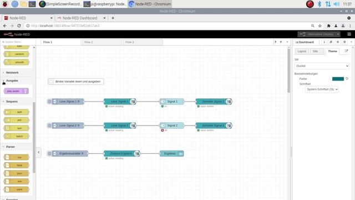Open the terminal from the taskbar
This screenshot has height=200, width=355.
point(32,4)
